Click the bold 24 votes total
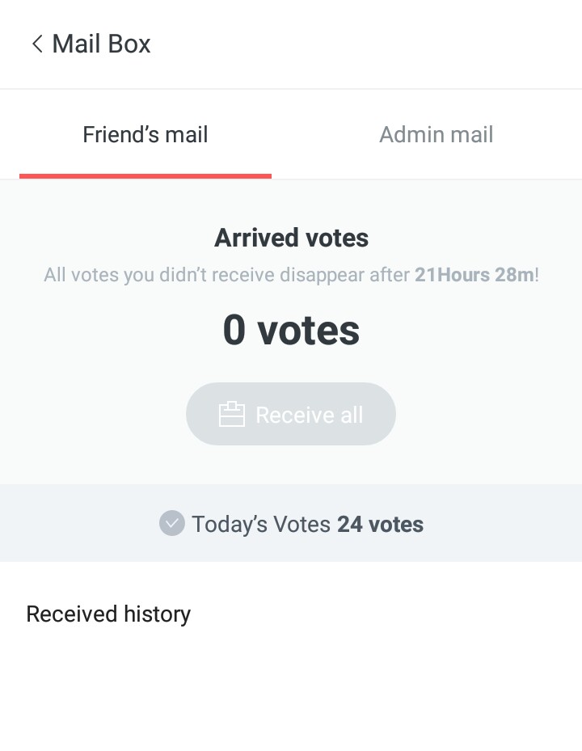Viewport: 582px width, 751px height. [x=380, y=524]
